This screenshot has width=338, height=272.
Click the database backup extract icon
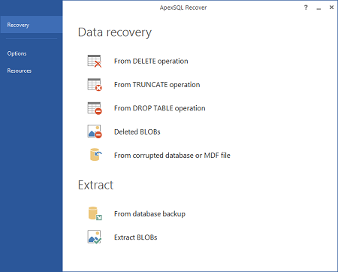(95, 213)
